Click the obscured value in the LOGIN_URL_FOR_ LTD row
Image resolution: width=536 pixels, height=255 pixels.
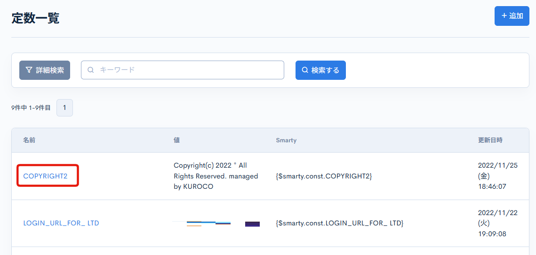coord(216,223)
